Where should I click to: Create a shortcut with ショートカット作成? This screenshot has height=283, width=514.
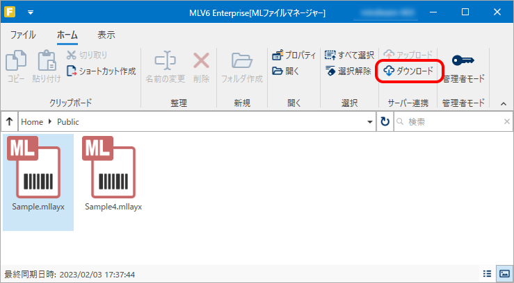coord(102,71)
